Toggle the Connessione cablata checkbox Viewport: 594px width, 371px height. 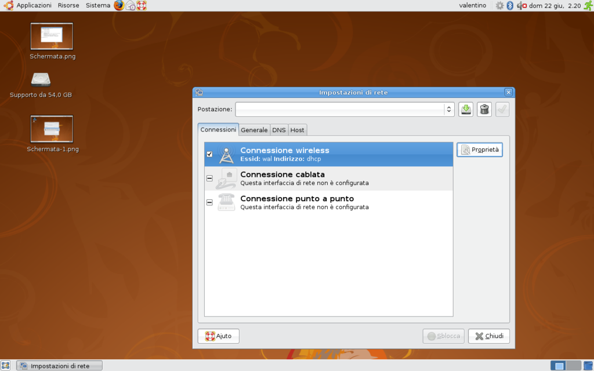[209, 179]
